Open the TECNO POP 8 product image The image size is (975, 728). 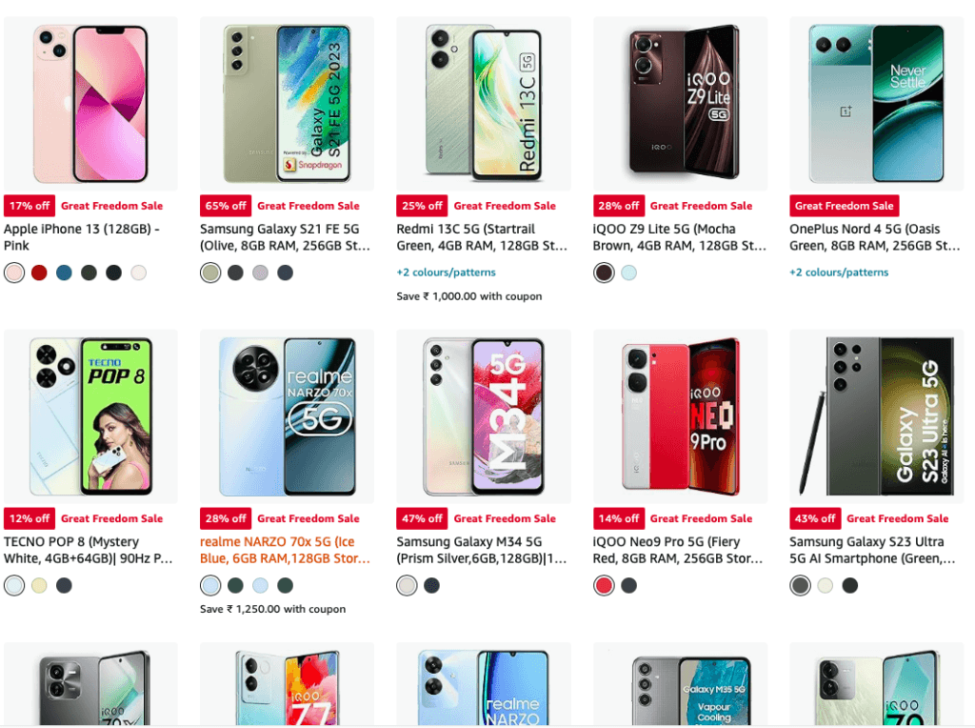(90, 416)
